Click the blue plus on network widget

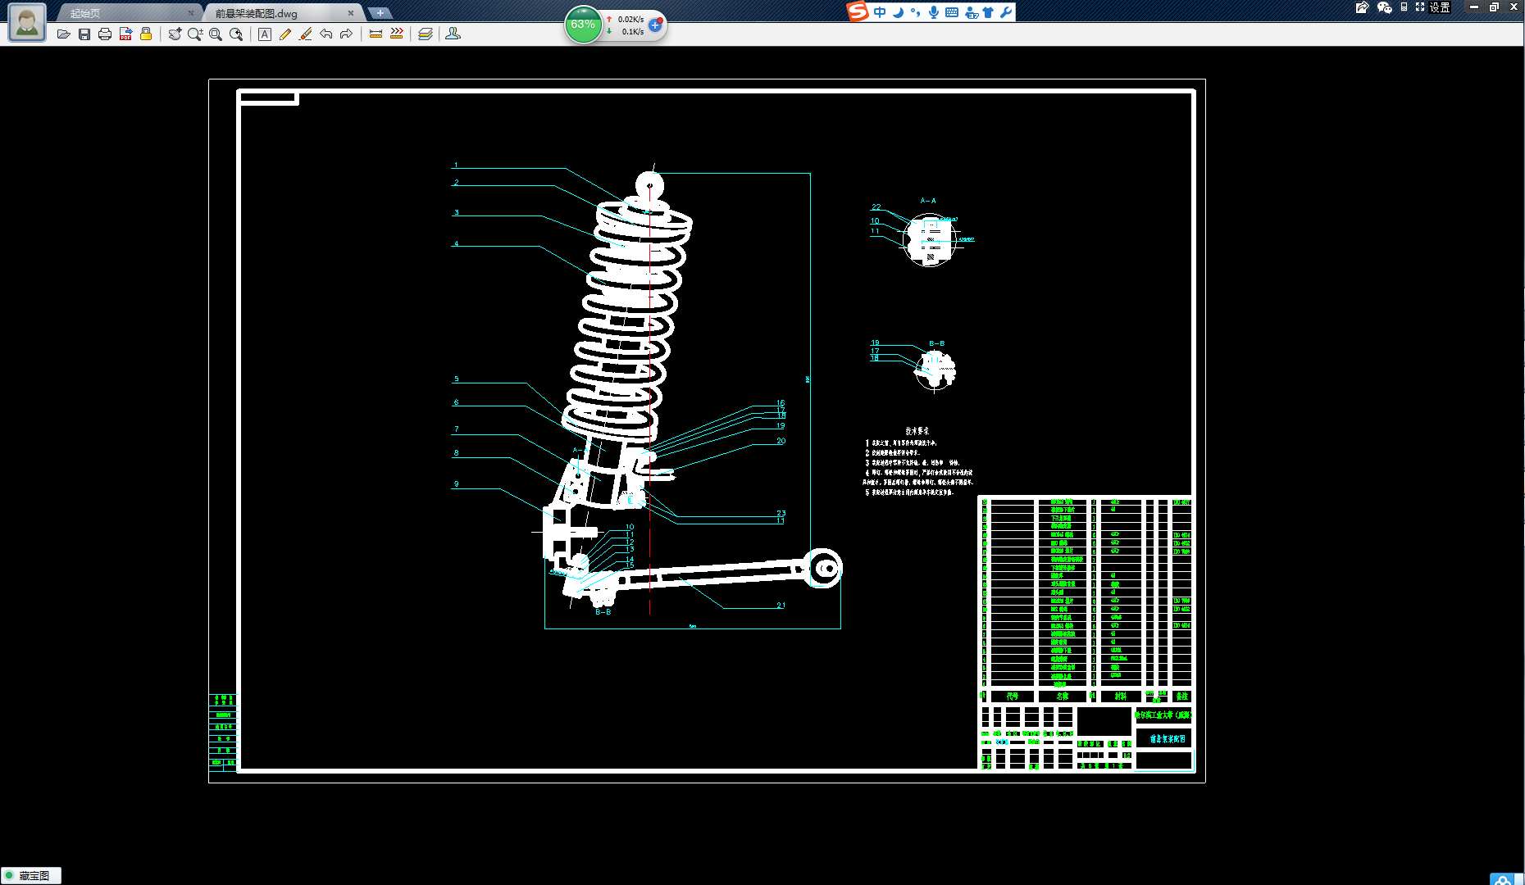pyautogui.click(x=654, y=25)
